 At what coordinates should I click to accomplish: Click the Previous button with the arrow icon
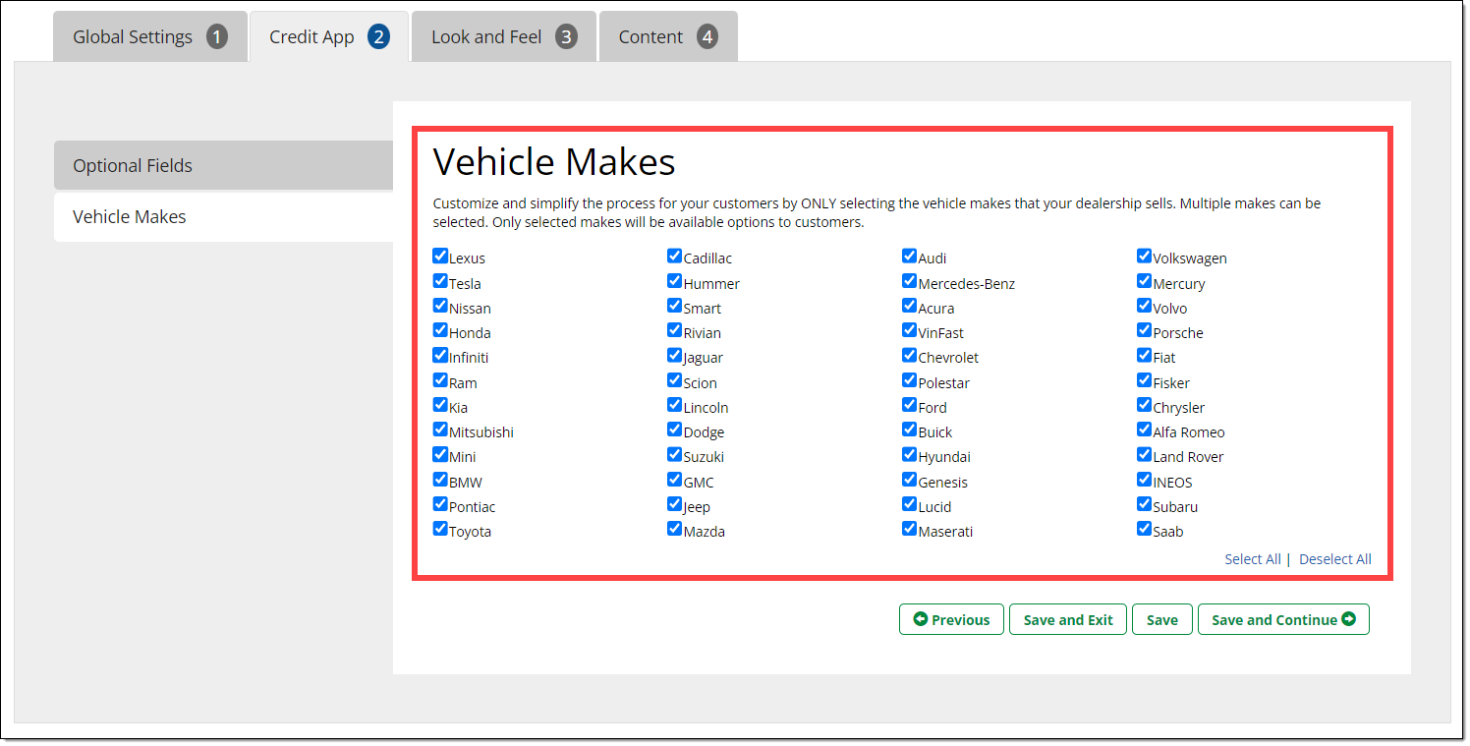point(950,619)
